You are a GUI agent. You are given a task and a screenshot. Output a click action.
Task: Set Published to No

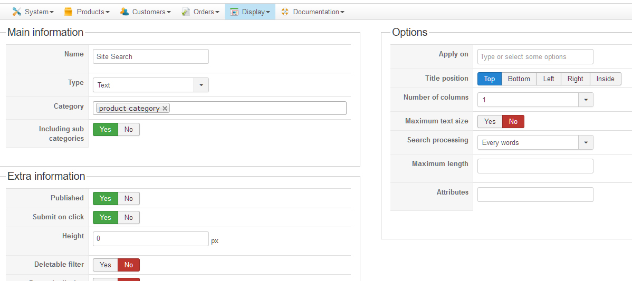pyautogui.click(x=129, y=198)
